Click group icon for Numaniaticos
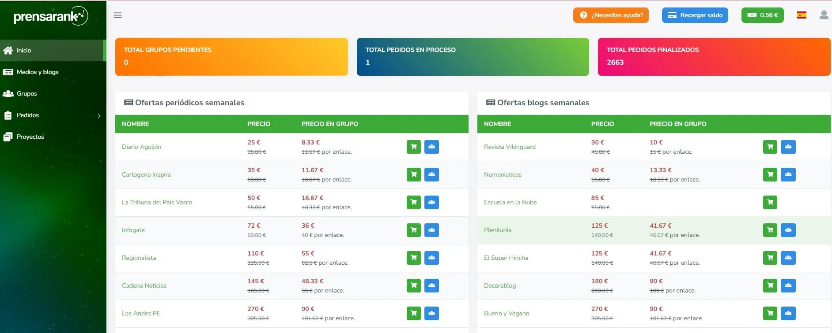This screenshot has width=832, height=333. 788,174
